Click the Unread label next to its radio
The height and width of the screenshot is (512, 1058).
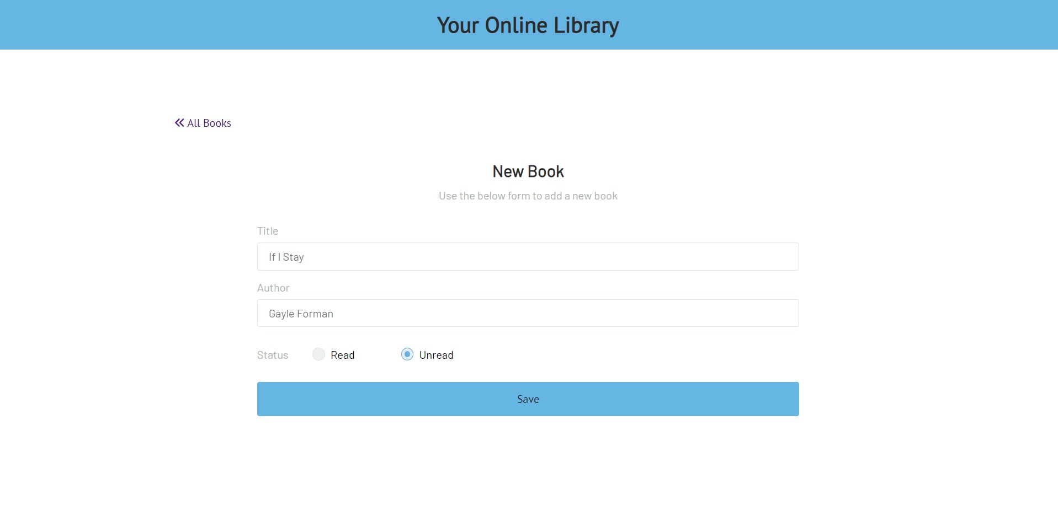(435, 354)
